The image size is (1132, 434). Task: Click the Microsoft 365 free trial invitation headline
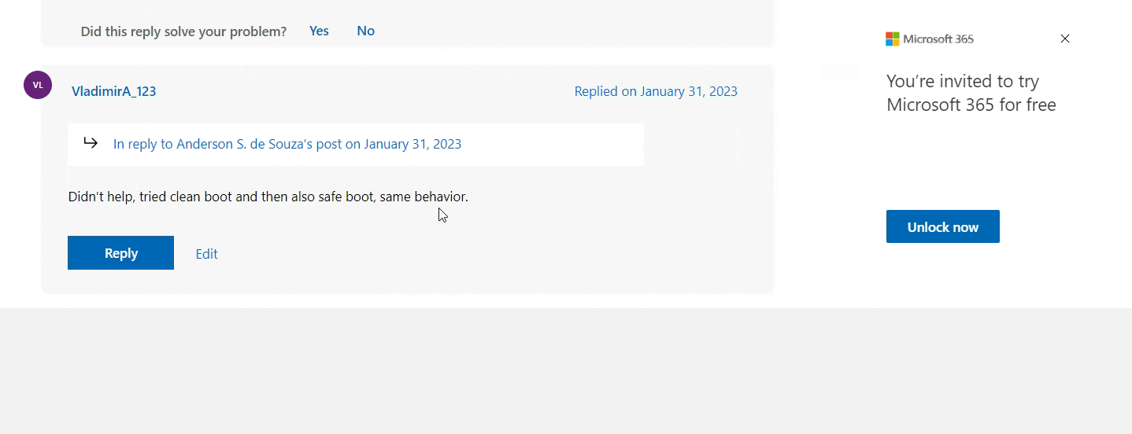pos(971,93)
